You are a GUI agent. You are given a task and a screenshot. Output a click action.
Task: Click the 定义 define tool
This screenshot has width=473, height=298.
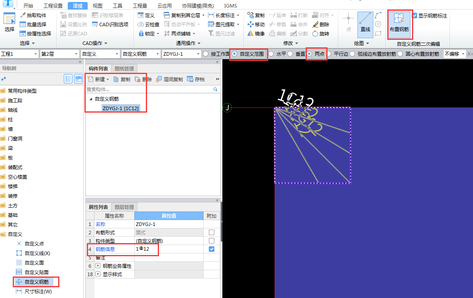click(x=146, y=15)
